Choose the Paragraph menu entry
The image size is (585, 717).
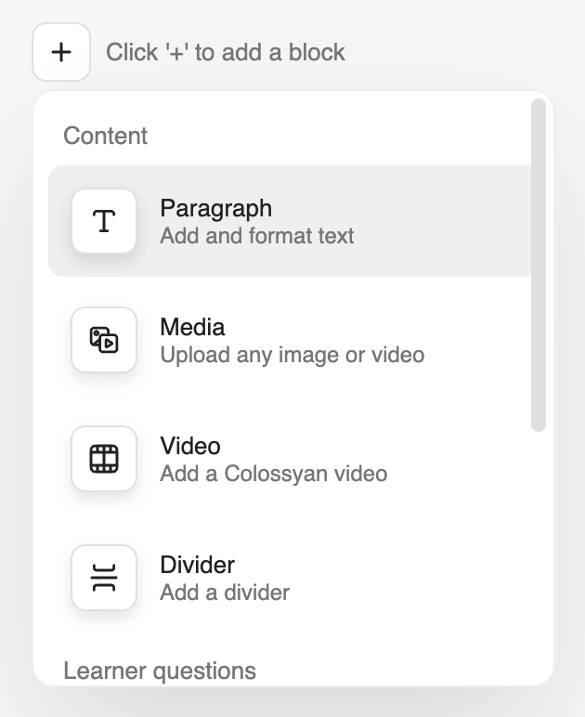[291, 221]
